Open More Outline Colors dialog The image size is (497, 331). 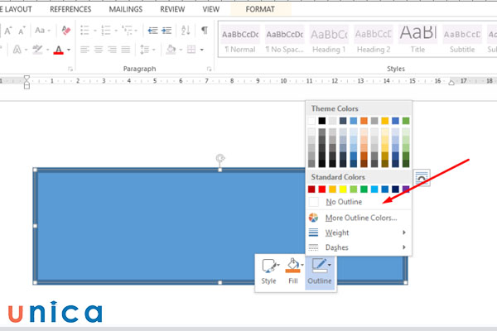[x=361, y=218]
